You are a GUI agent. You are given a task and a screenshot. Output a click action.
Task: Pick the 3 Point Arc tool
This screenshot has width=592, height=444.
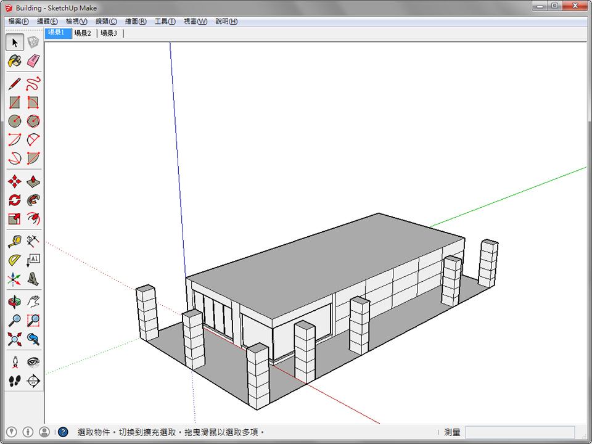15,158
